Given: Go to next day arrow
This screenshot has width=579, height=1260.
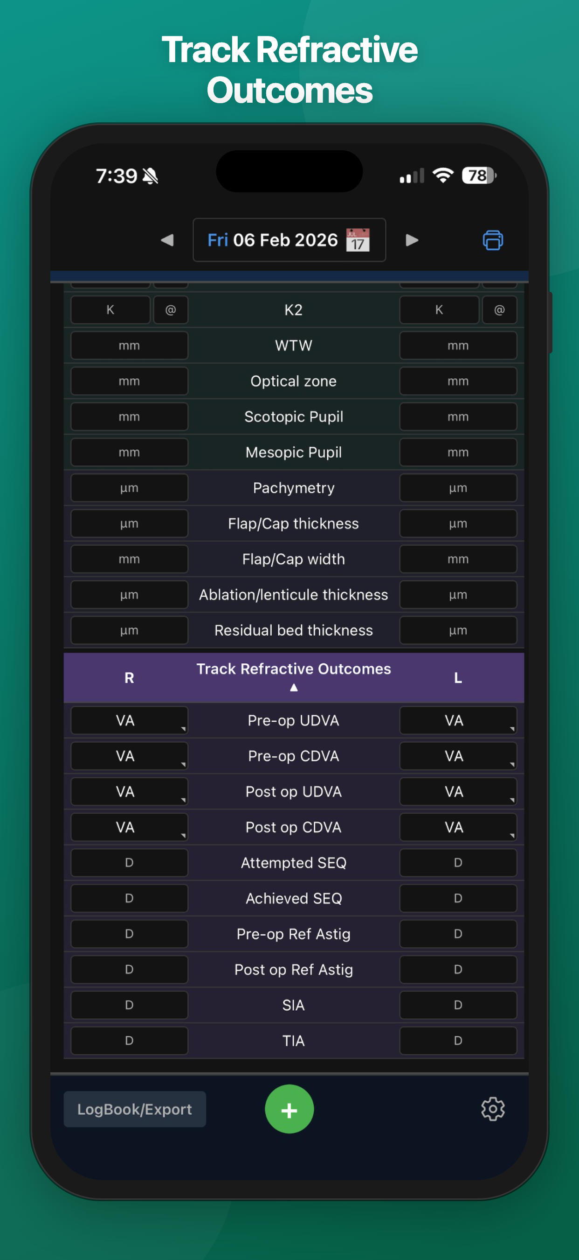Looking at the screenshot, I should point(412,240).
